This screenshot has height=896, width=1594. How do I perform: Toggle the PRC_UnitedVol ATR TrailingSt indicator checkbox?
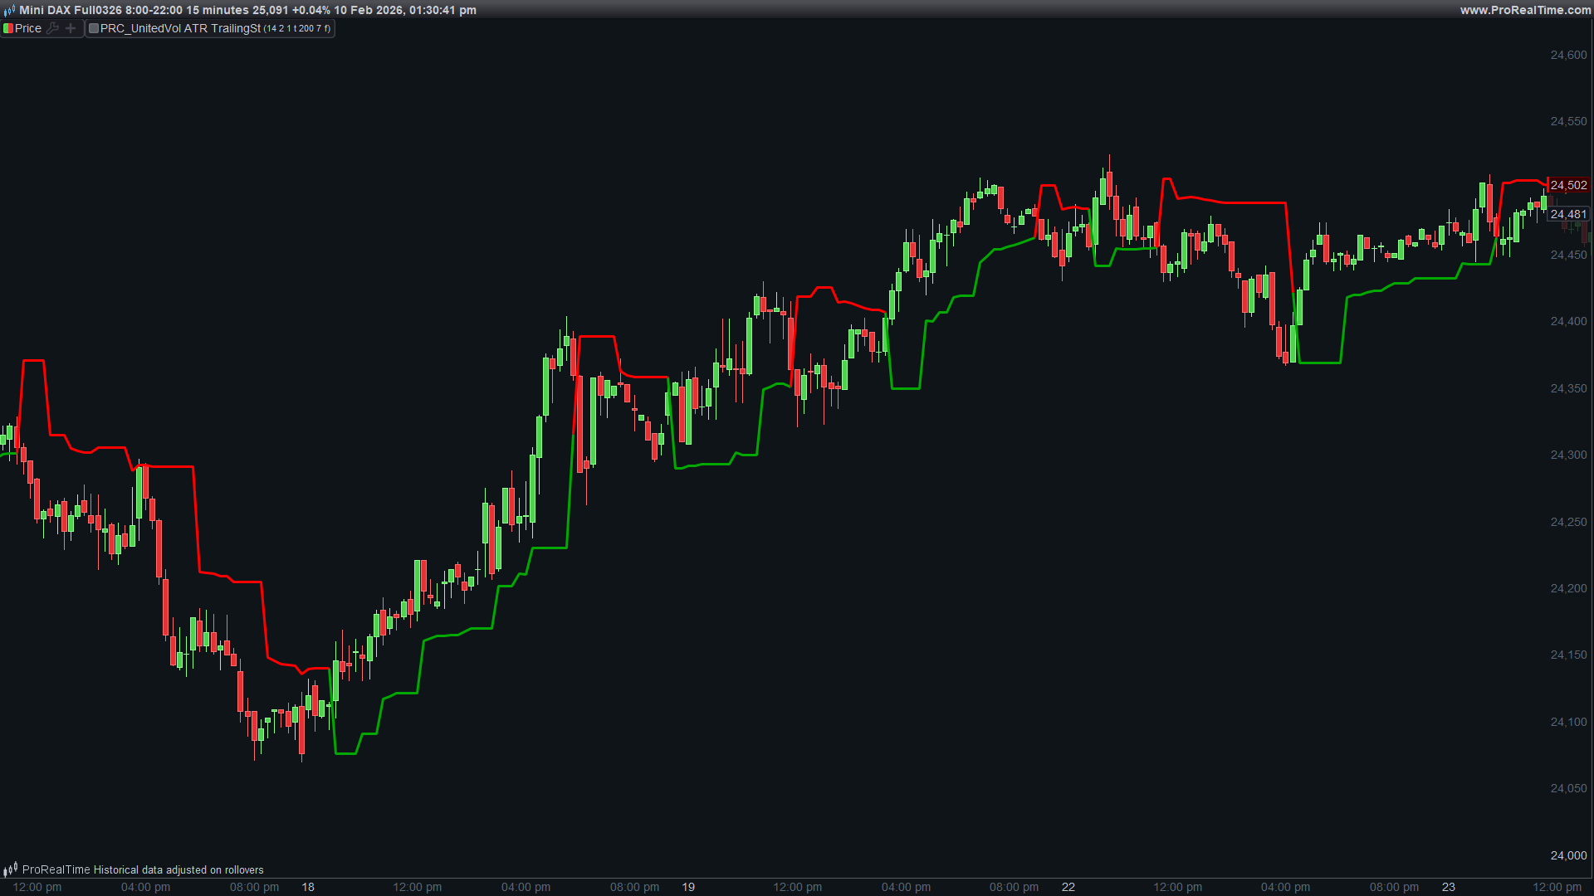coord(94,28)
